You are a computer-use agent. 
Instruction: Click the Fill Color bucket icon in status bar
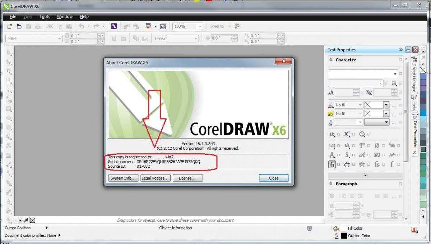[336, 228]
